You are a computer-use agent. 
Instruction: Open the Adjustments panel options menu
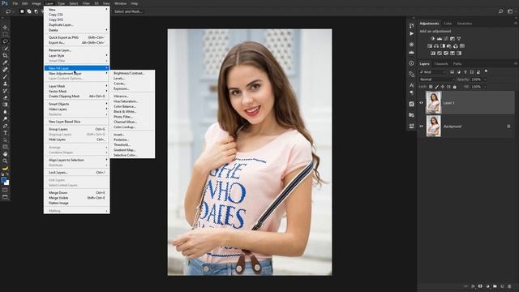pyautogui.click(x=516, y=24)
